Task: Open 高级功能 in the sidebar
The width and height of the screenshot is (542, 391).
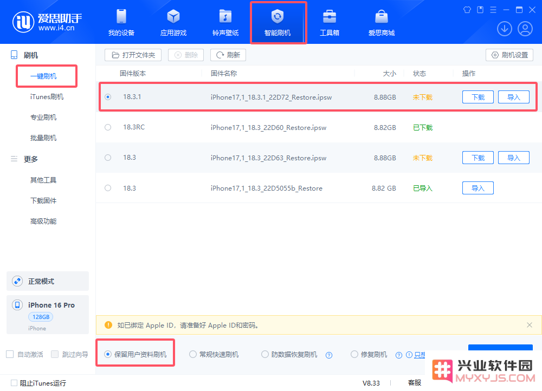Action: pos(43,221)
